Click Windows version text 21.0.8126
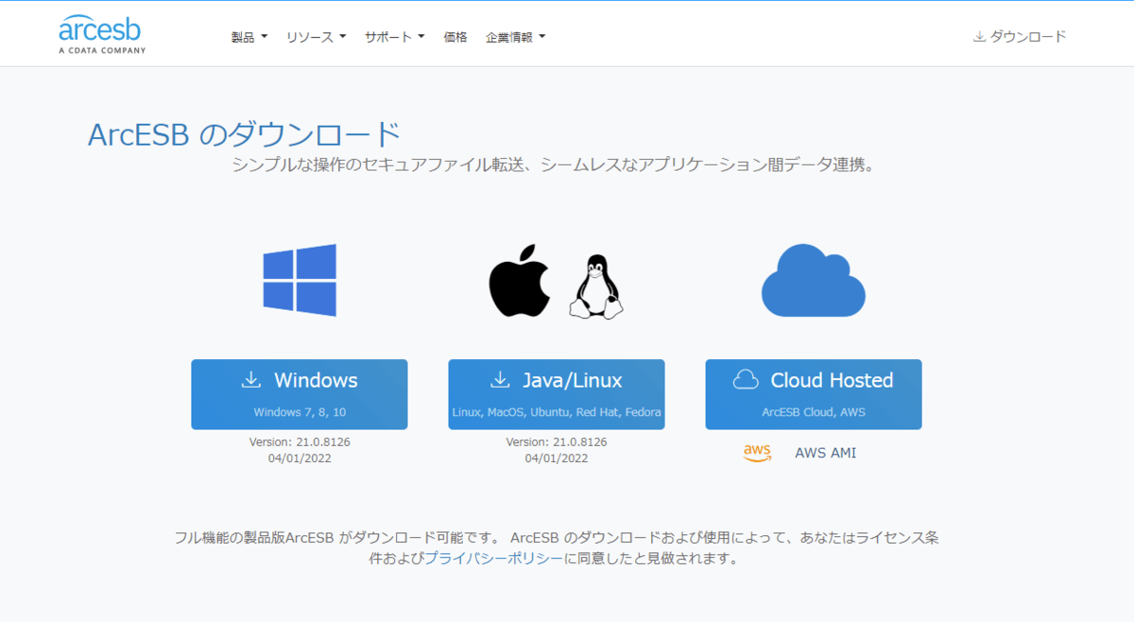 pyautogui.click(x=300, y=441)
